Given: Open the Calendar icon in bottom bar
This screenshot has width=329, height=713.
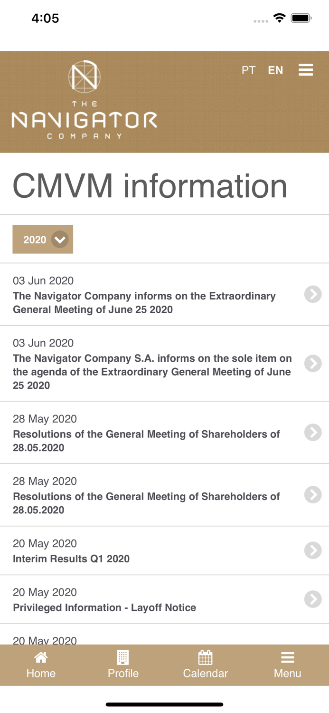Looking at the screenshot, I should coord(206,658).
